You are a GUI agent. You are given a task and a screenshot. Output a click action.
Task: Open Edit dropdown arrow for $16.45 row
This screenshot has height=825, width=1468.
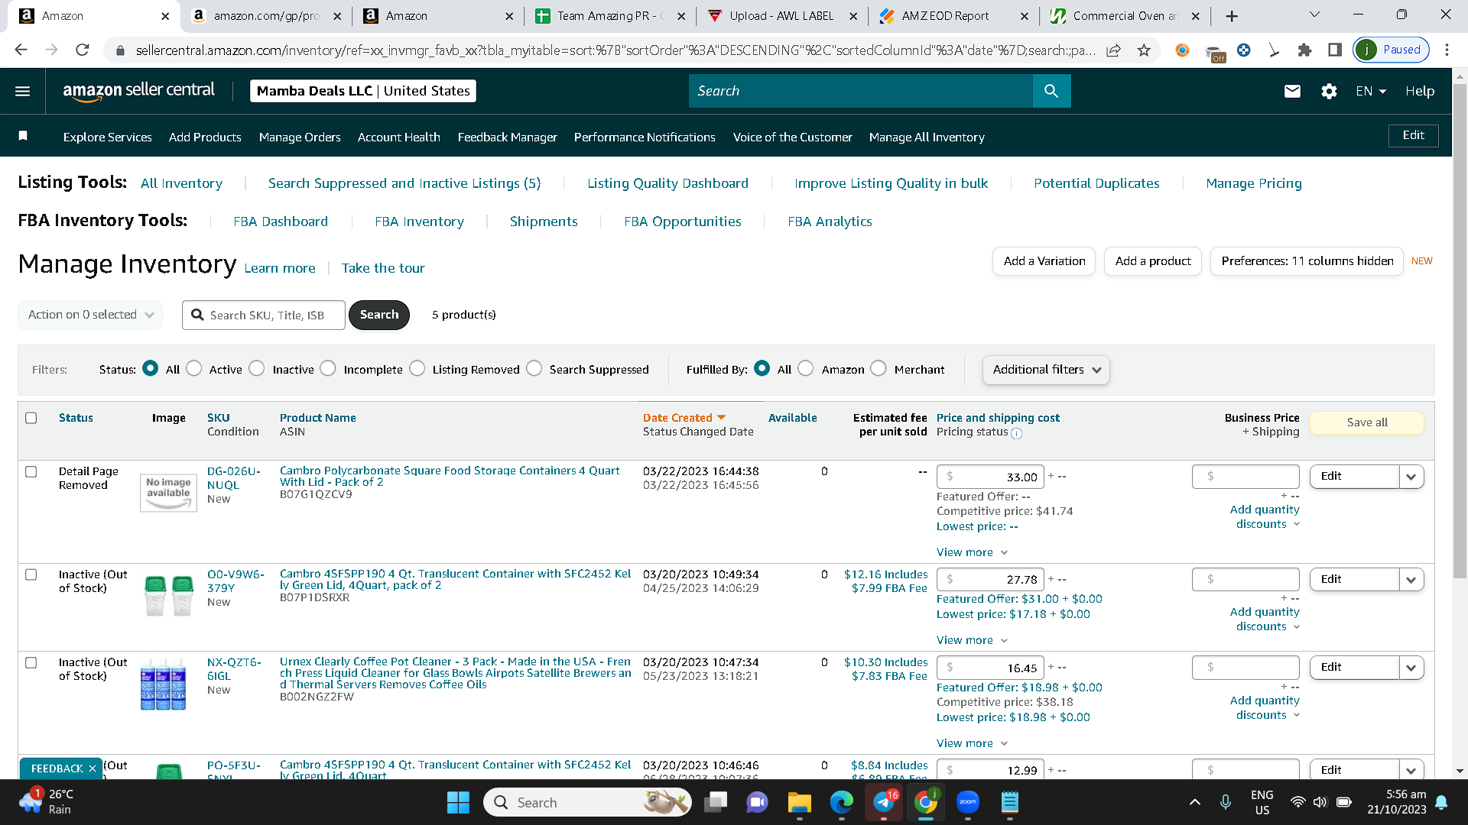pyautogui.click(x=1411, y=668)
